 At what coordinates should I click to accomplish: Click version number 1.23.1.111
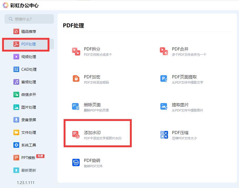tap(26, 183)
